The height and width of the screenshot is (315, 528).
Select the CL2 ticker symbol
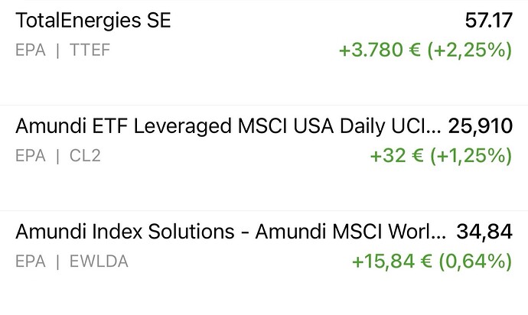83,157
